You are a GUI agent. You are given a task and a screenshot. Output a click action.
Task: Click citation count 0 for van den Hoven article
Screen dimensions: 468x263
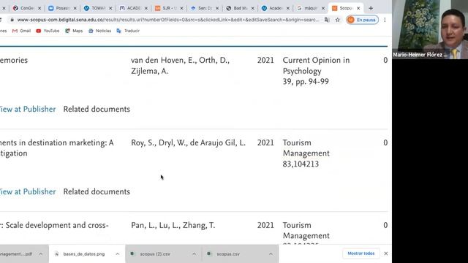click(x=385, y=60)
